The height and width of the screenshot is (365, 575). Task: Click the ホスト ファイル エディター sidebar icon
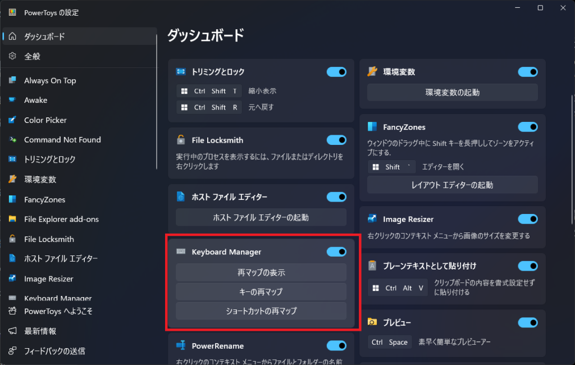pyautogui.click(x=12, y=258)
